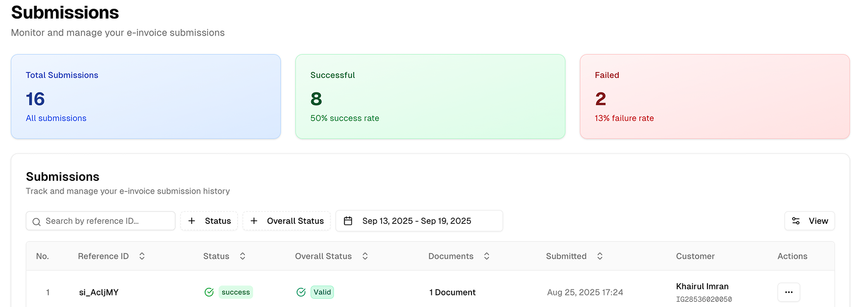This screenshot has width=859, height=307.
Task: Sort by the Status column header arrows
Action: pyautogui.click(x=242, y=256)
